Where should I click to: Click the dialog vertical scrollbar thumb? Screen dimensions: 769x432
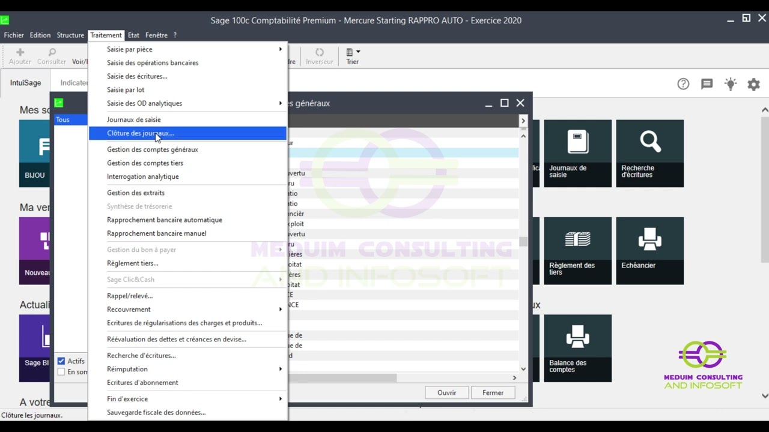point(523,242)
